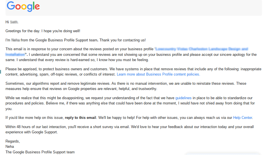
Task: Click the bold 'reply to this email' text
Action: (81, 118)
